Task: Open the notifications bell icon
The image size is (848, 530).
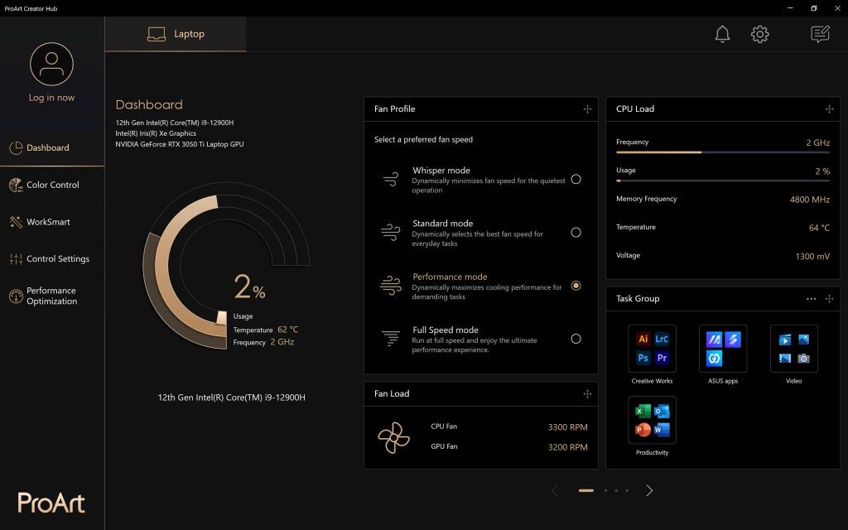Action: (x=722, y=34)
